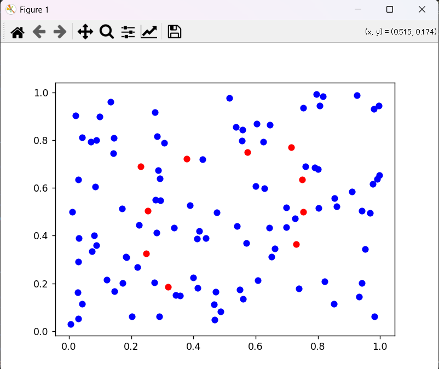
Task: Click the x-axis tick label 0.8
Action: [318, 347]
